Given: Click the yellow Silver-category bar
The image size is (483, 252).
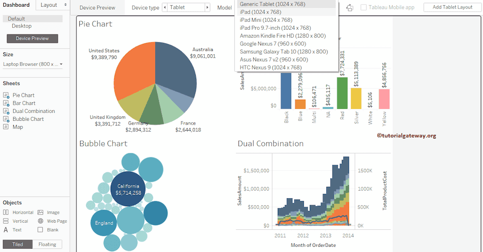Looking at the screenshot, I should click(356, 98).
